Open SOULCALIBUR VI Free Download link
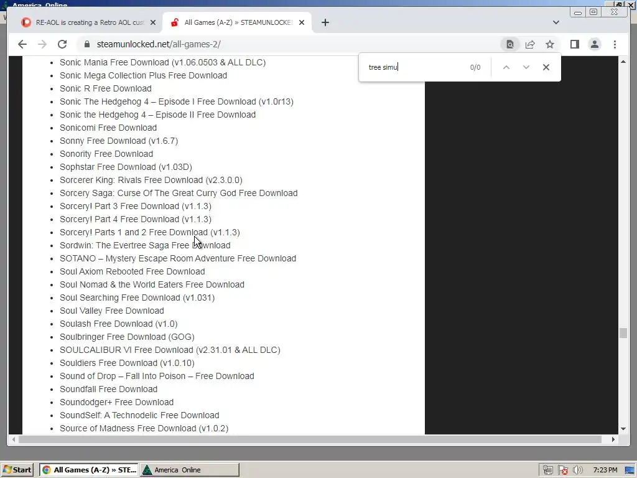 click(x=170, y=350)
